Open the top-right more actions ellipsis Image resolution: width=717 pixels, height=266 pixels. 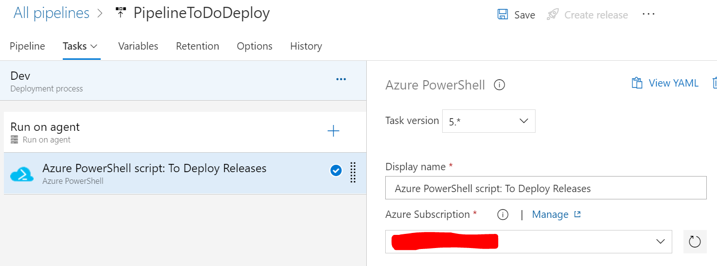648,14
